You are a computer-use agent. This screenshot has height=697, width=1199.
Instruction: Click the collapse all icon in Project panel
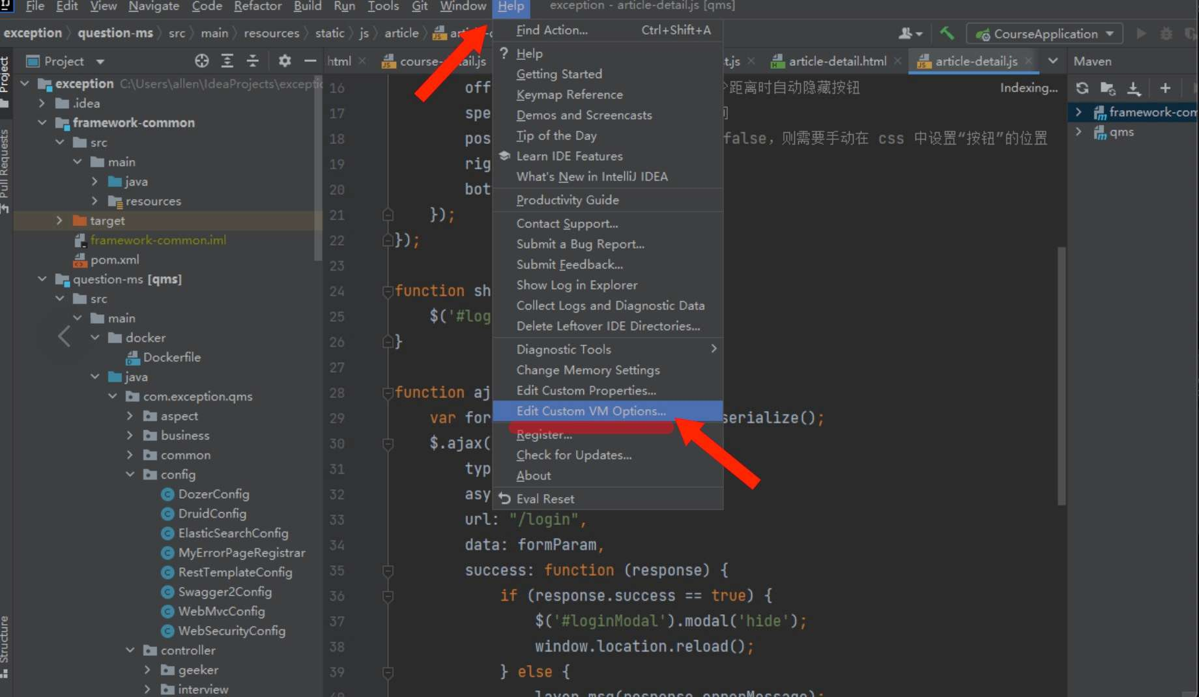pyautogui.click(x=252, y=61)
